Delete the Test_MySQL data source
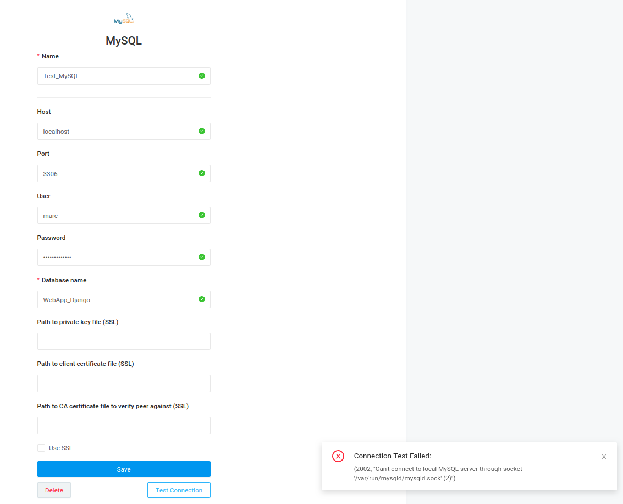Screen dimensions: 623x504 (54, 490)
